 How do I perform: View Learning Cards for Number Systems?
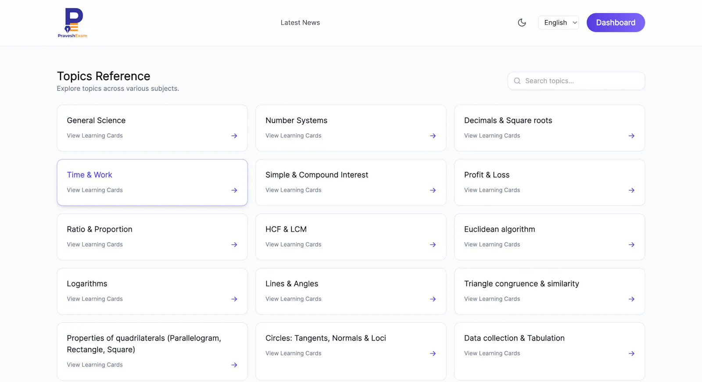point(294,136)
